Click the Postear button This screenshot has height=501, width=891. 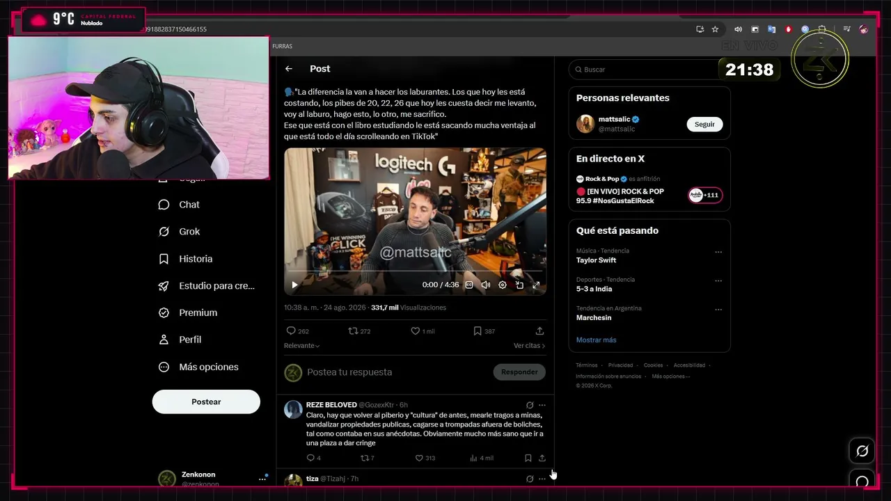tap(206, 401)
